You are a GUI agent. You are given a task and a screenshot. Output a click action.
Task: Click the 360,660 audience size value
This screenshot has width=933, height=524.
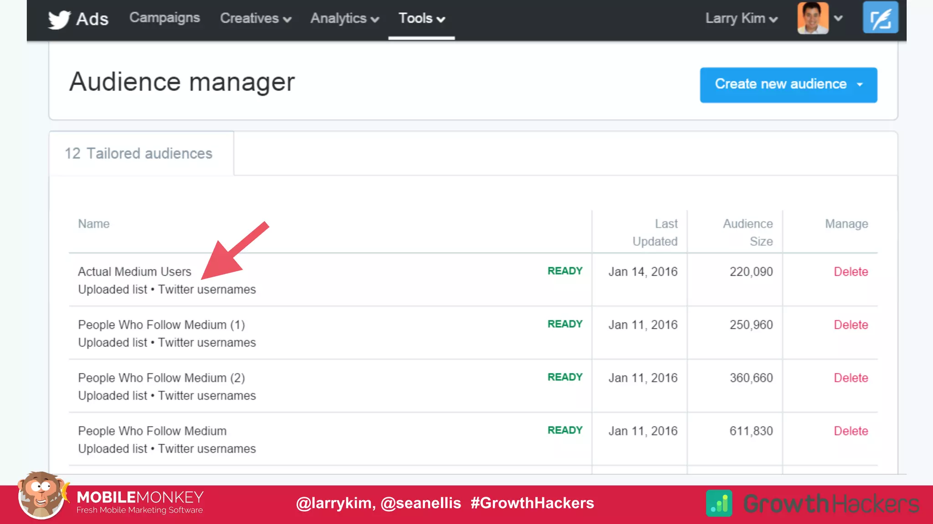[x=751, y=378]
